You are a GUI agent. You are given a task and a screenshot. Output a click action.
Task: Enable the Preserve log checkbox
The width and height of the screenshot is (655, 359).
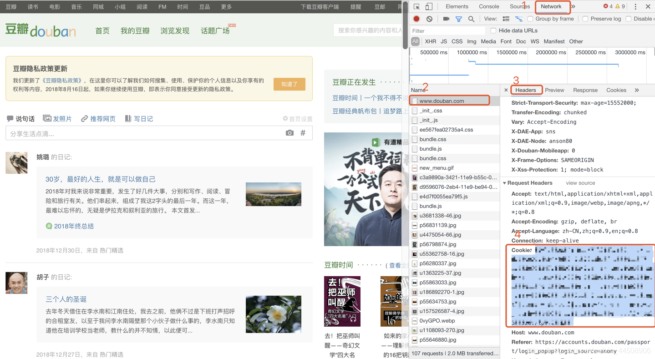585,19
